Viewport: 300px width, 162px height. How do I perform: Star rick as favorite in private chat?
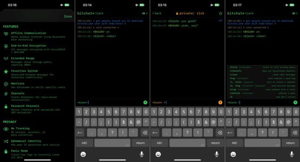coord(220,13)
